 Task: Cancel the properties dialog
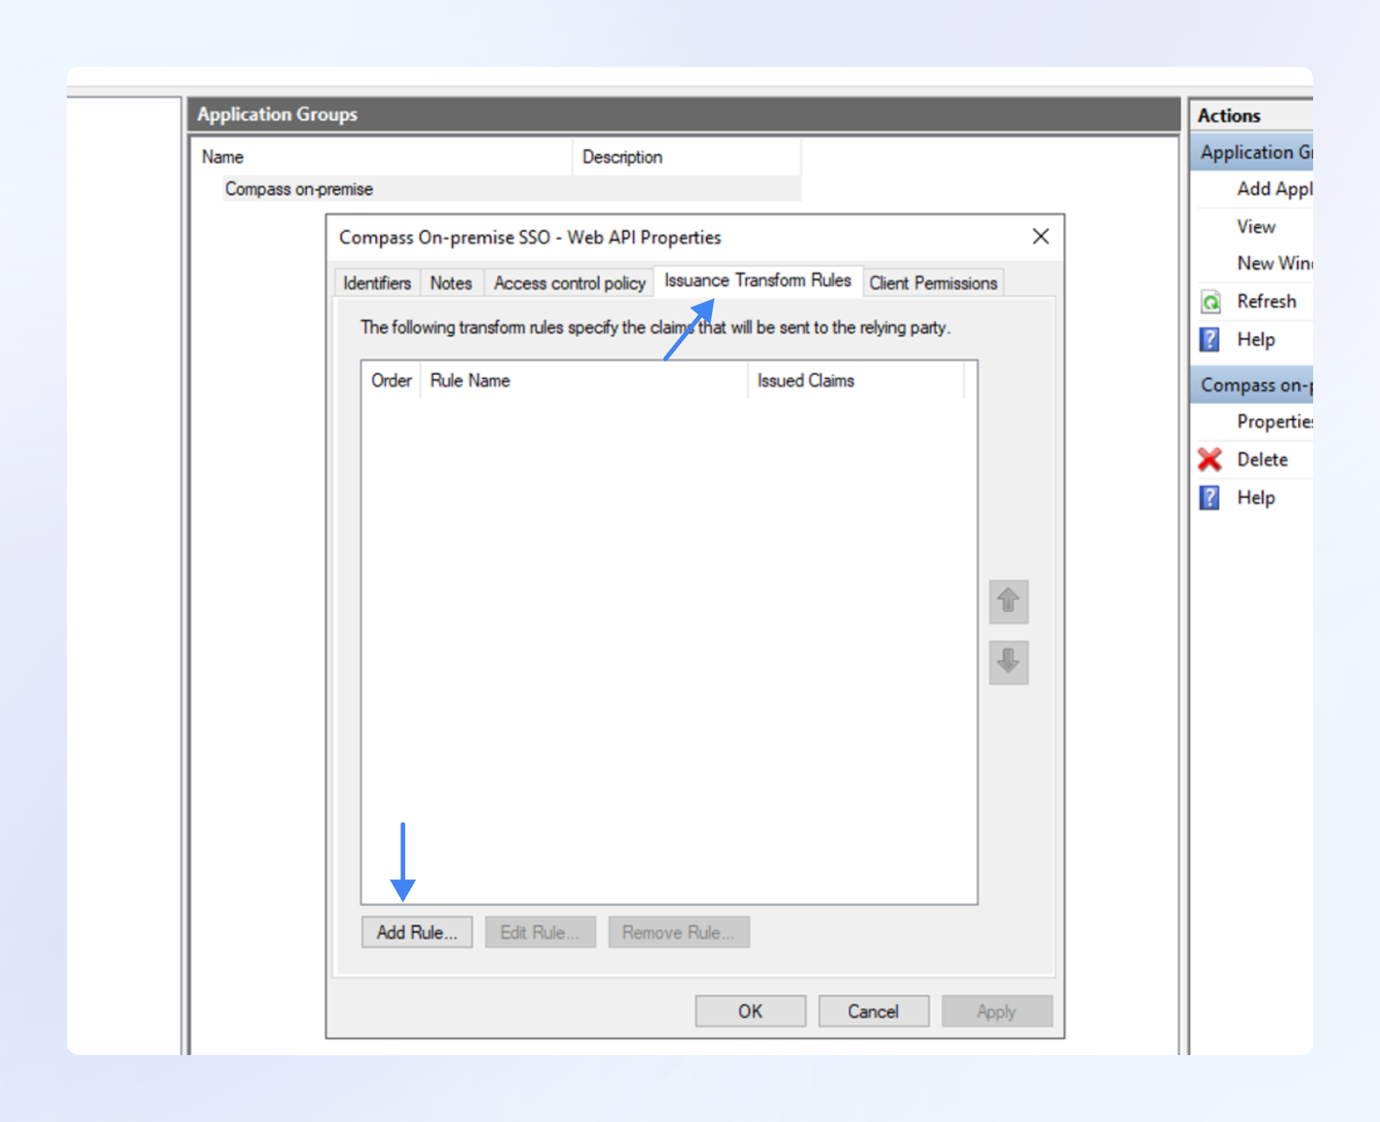pyautogui.click(x=873, y=1011)
